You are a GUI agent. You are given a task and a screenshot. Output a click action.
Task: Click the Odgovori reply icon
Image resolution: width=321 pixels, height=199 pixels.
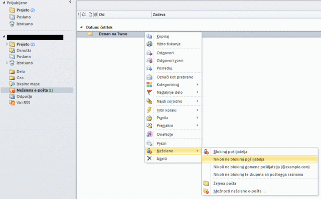point(149,53)
